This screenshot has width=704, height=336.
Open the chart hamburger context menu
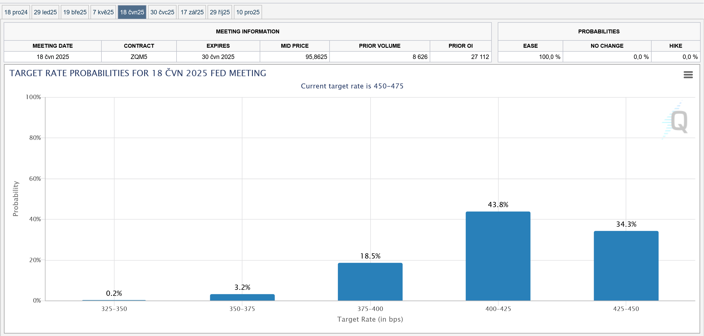(x=688, y=75)
